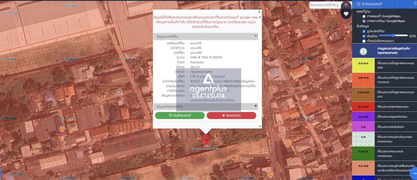Click the red land parcel location pin
This screenshot has height=180, width=417.
(x=206, y=140)
